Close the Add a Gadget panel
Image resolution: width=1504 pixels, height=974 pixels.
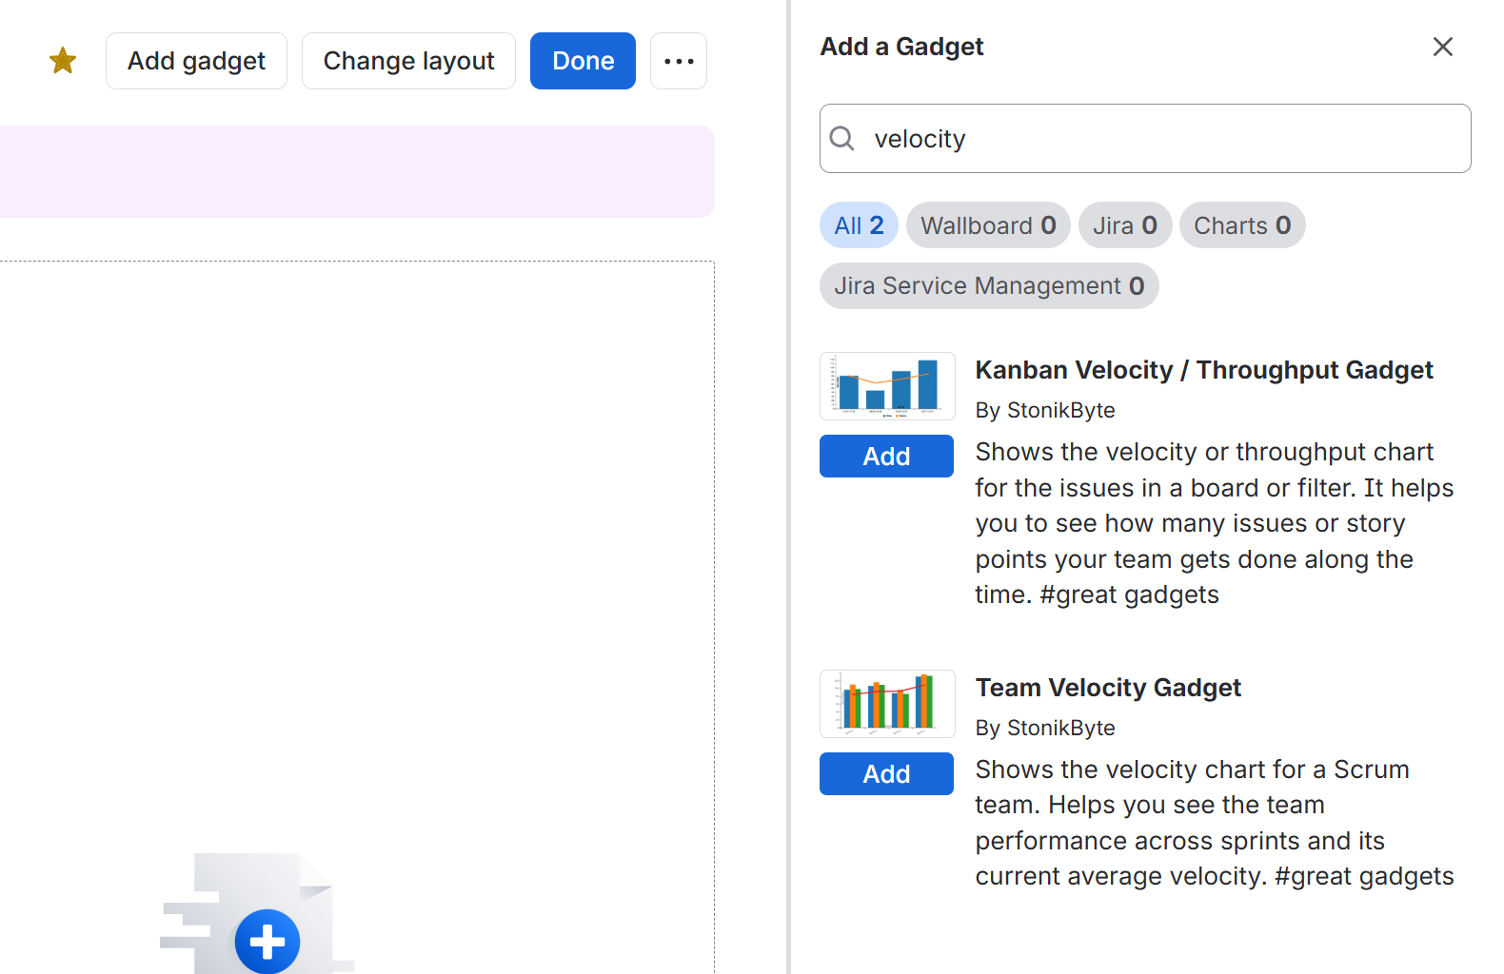[1443, 47]
